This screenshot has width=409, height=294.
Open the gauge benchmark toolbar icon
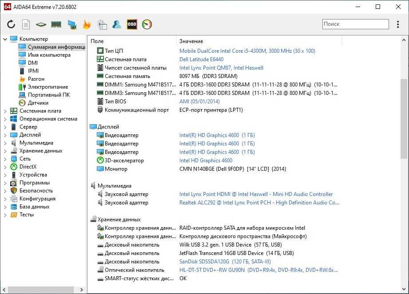(x=147, y=24)
